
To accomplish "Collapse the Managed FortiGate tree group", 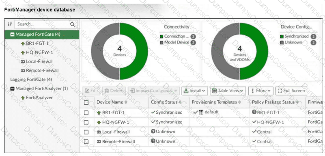I will coord(13,35).
